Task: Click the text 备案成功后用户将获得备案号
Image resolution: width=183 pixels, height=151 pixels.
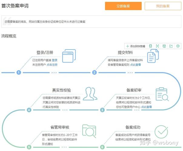Action: click(133, 135)
